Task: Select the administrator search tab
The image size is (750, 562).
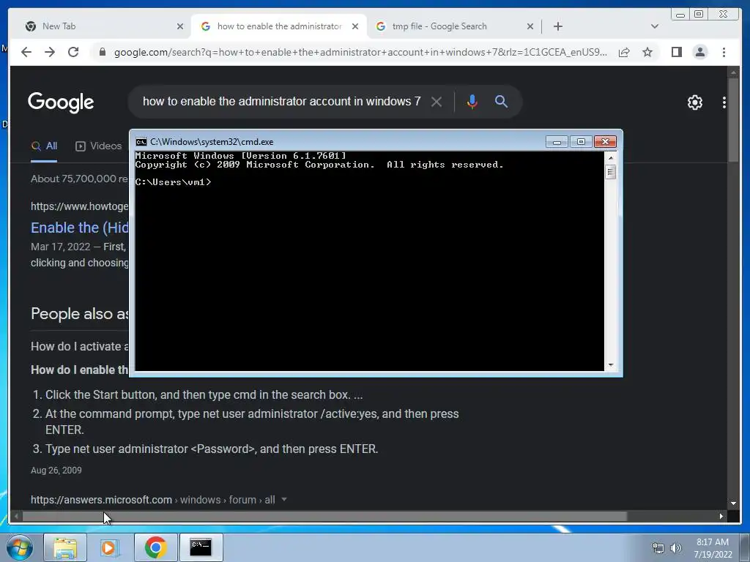Action: [x=279, y=26]
